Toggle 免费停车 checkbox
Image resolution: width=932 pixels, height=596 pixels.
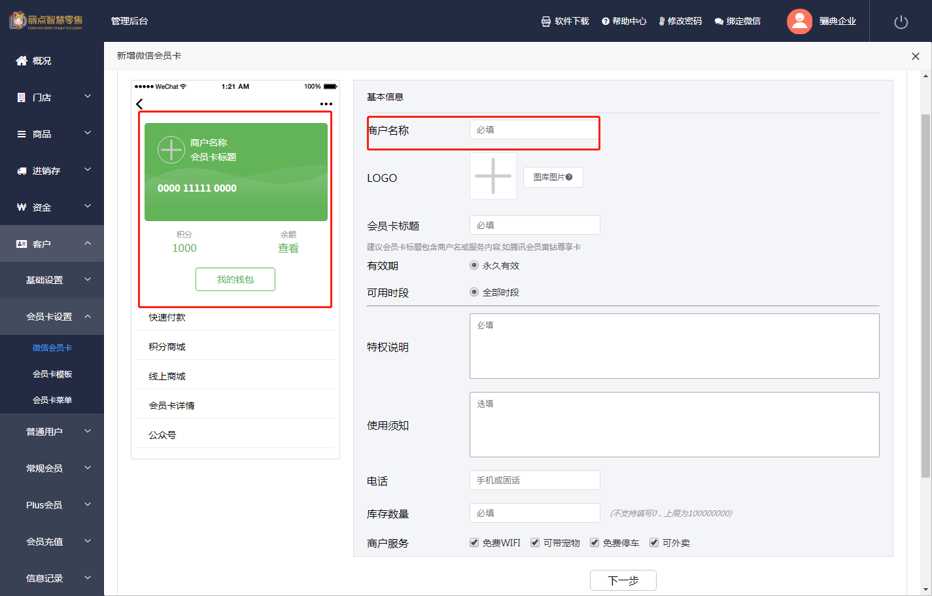coord(595,543)
